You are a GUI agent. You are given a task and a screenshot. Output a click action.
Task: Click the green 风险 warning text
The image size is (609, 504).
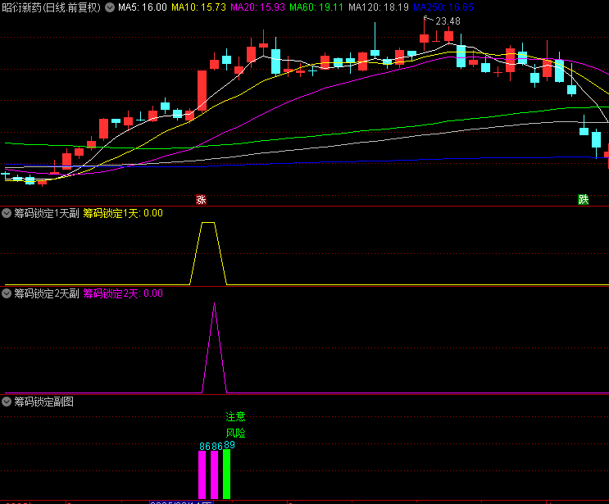click(x=235, y=433)
